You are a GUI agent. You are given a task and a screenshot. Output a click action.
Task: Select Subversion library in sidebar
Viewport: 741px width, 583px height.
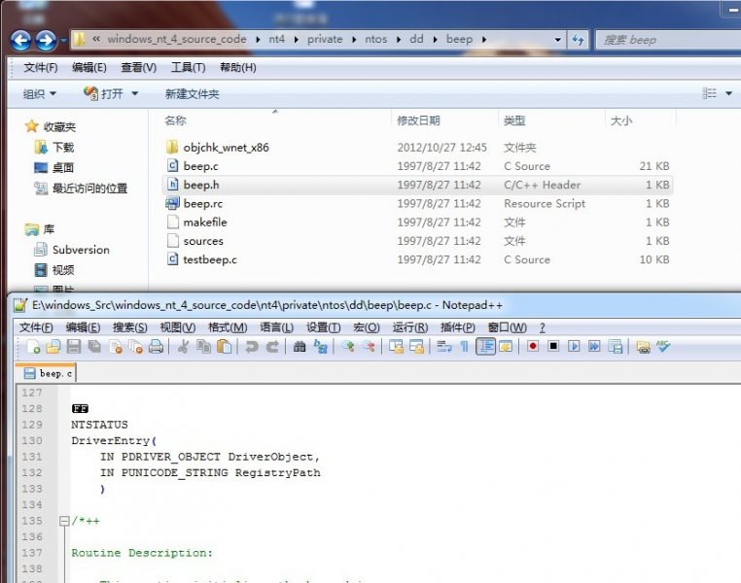click(72, 250)
